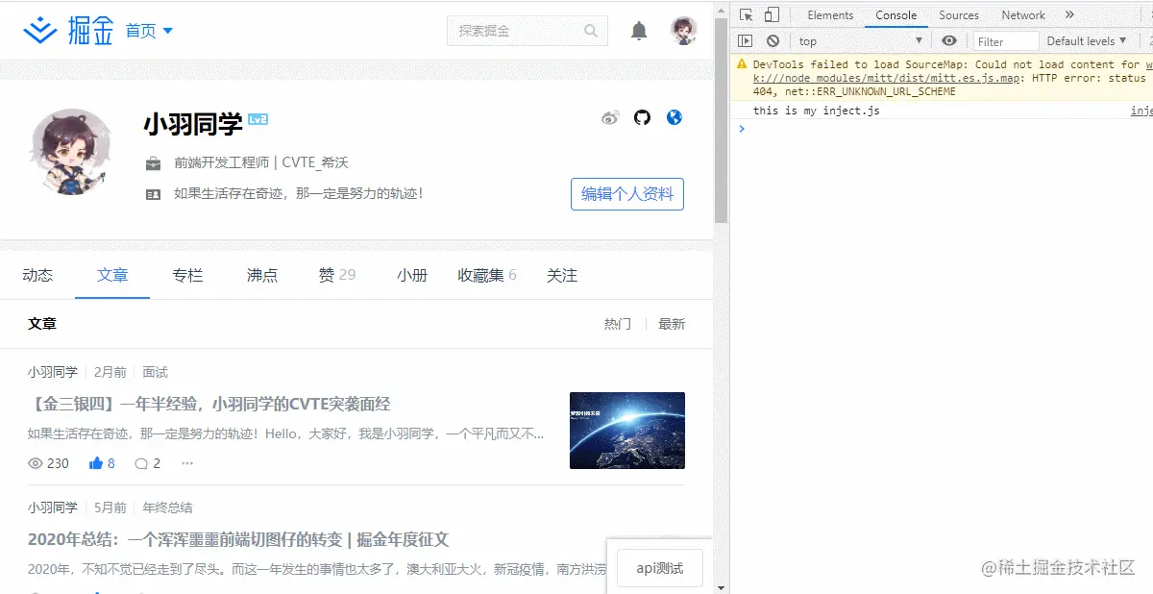
Task: Open the 首页 navigation dropdown
Action: pos(149,31)
